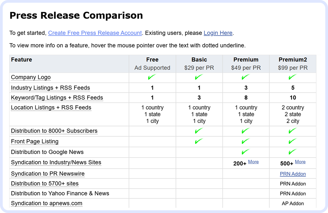Viewport: 328px width, 213px height.
Task: Open the More link beside 200+ syndication
Action: coord(253,162)
